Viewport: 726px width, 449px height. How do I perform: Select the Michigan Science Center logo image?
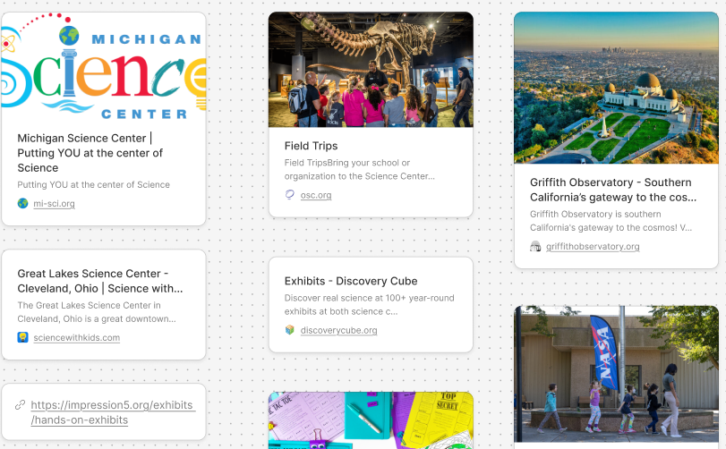click(x=103, y=68)
